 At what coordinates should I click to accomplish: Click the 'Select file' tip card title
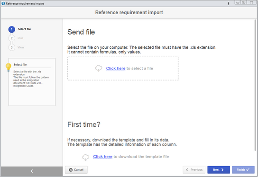pyautogui.click(x=20, y=65)
